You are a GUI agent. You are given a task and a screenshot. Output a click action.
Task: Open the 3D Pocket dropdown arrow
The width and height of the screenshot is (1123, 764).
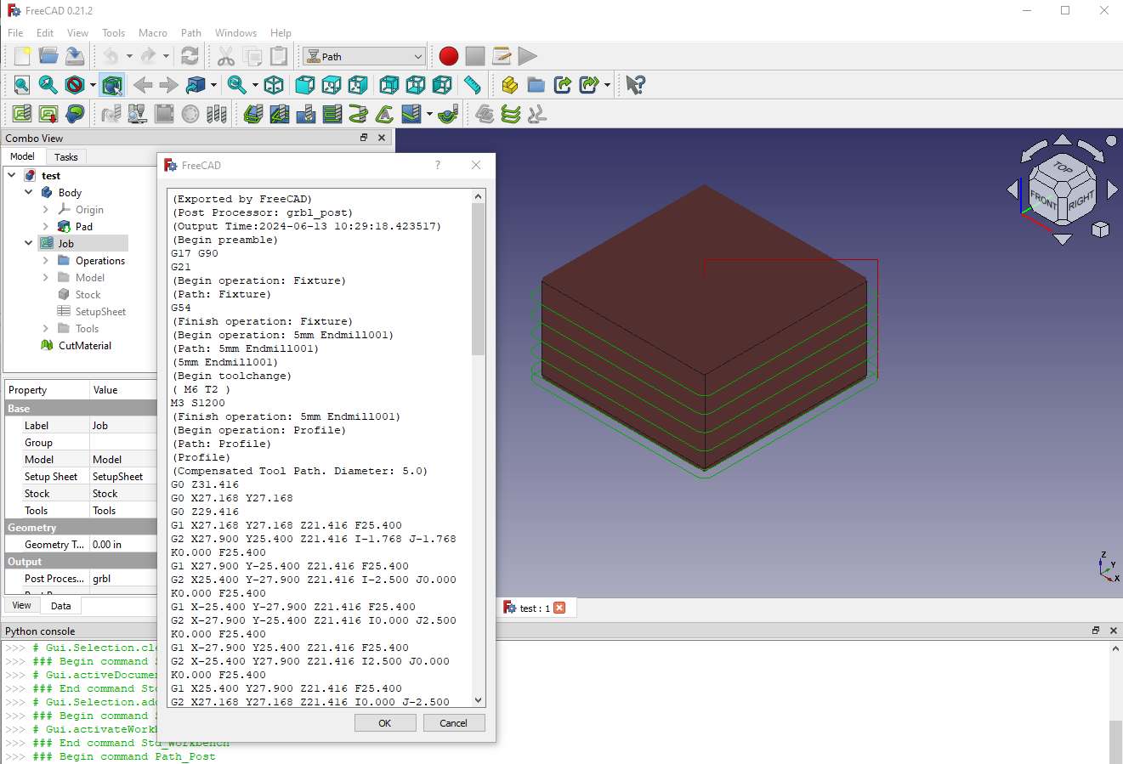[x=430, y=114]
